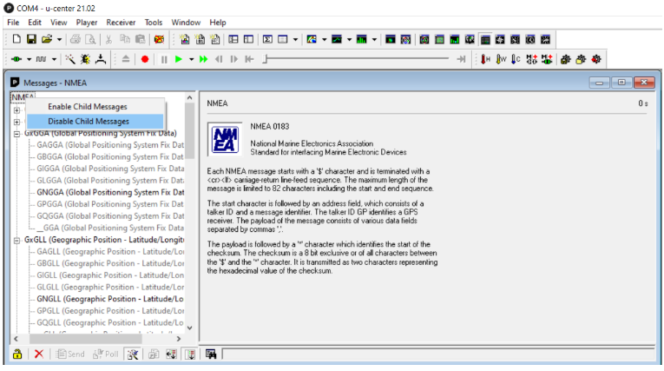Collapse the GxGLL tree node

pyautogui.click(x=16, y=241)
